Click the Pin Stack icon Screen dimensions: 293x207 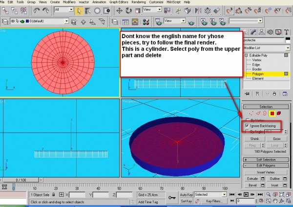pos(247,93)
